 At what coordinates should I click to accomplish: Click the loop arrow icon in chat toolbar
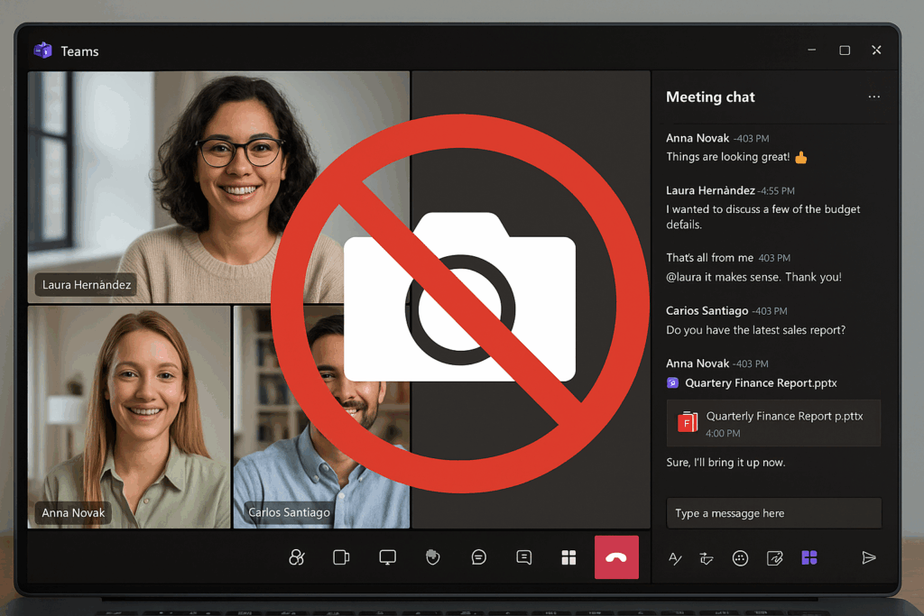click(x=707, y=557)
